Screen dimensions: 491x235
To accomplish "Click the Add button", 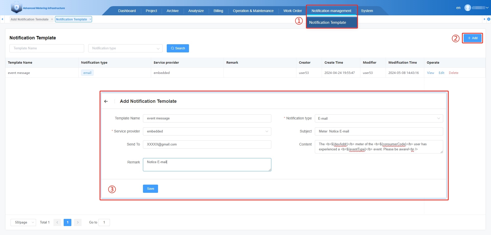I will [x=473, y=38].
